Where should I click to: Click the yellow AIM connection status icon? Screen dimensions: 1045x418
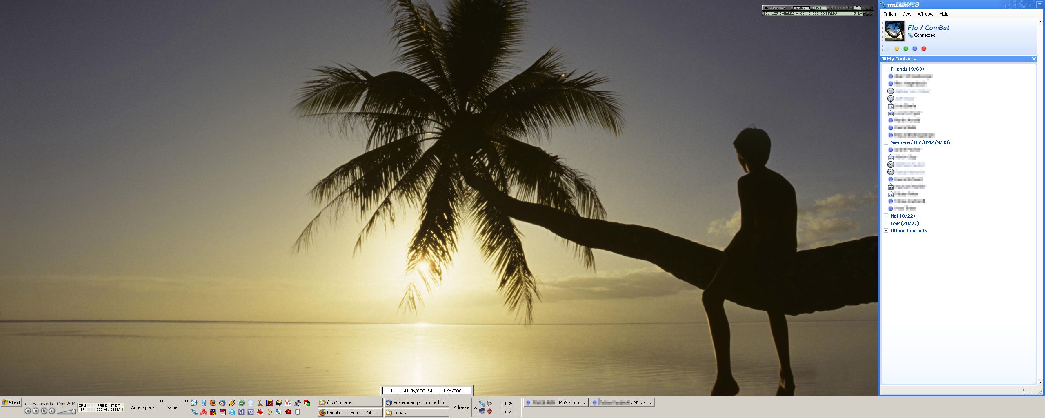coord(897,49)
